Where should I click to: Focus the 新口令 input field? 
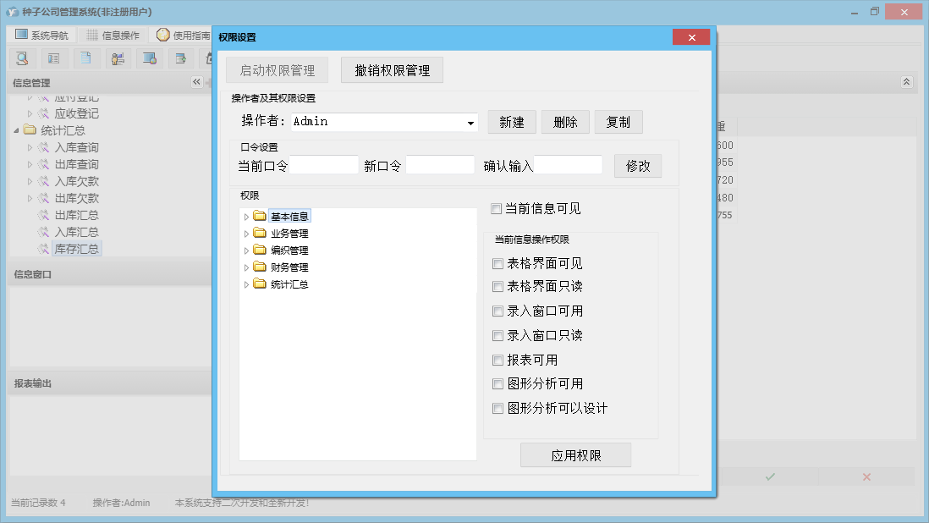tap(440, 165)
